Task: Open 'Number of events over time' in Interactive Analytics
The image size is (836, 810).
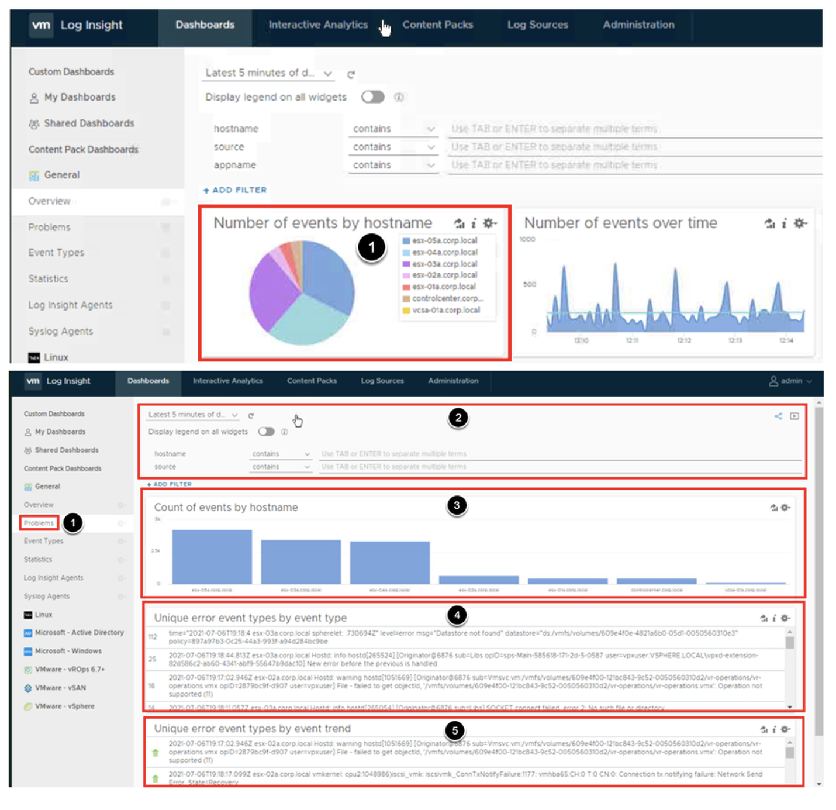Action: click(x=770, y=223)
